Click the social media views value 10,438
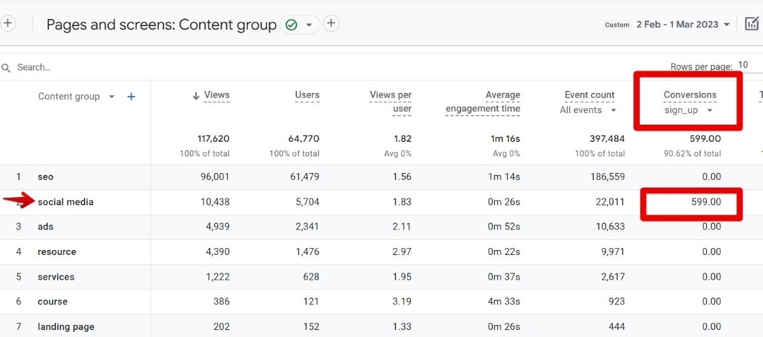This screenshot has height=337, width=763. (x=215, y=202)
